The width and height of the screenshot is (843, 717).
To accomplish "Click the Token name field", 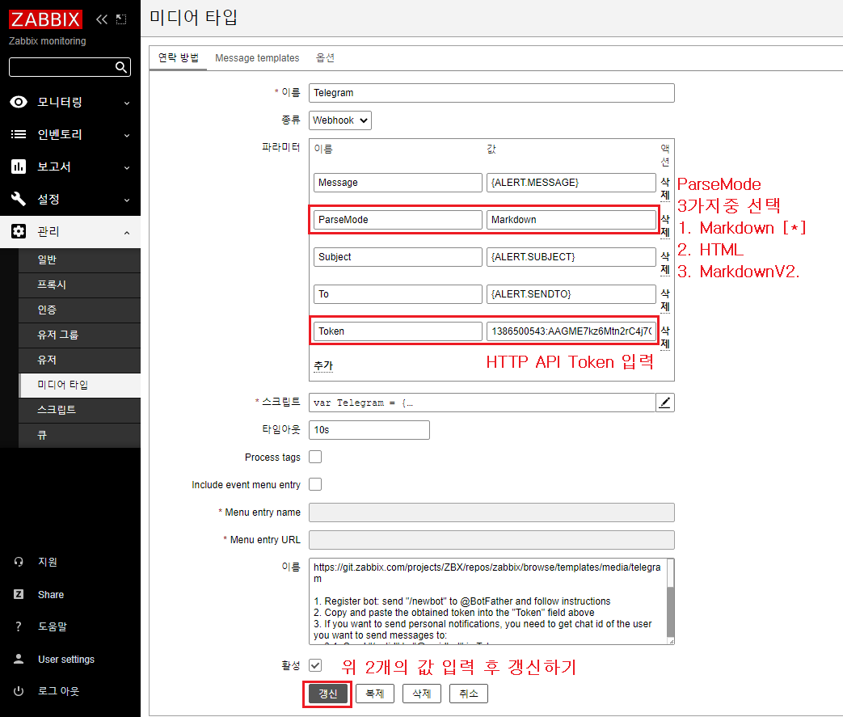I will tap(398, 331).
